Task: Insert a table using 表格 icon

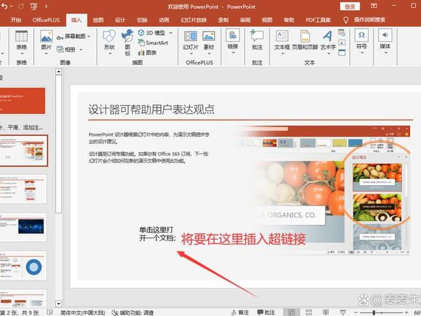Action: pyautogui.click(x=21, y=36)
